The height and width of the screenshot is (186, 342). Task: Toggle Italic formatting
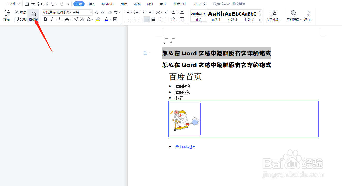pos(52,19)
